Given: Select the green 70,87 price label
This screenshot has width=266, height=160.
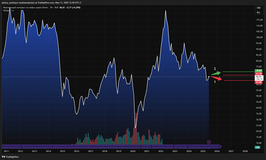Looking at the screenshot, I should [x=259, y=71].
